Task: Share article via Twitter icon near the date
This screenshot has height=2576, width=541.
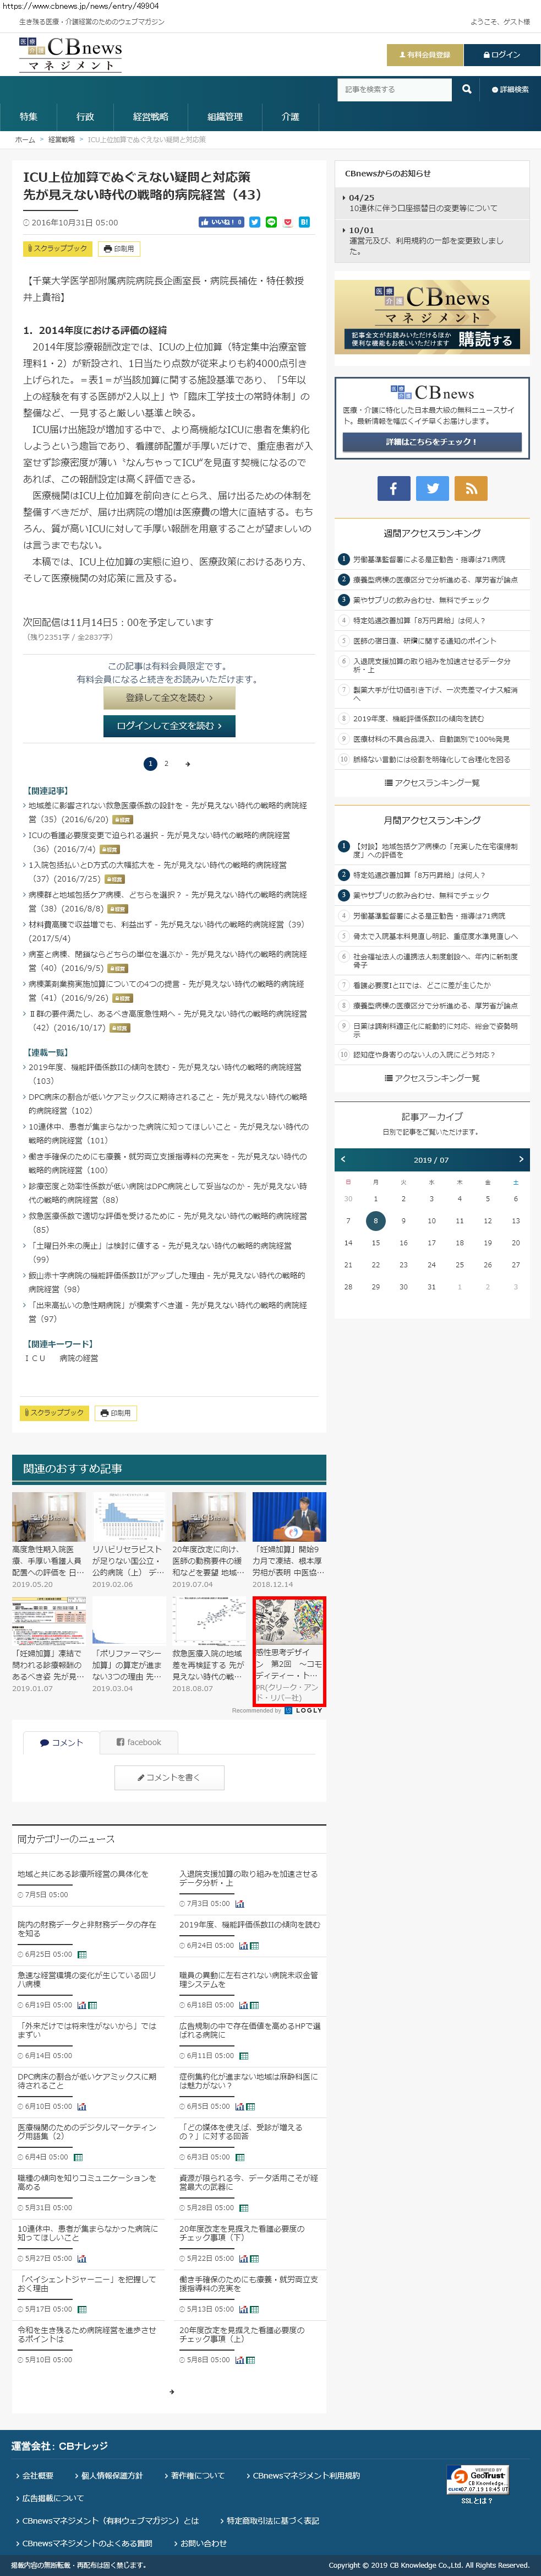Action: click(254, 222)
